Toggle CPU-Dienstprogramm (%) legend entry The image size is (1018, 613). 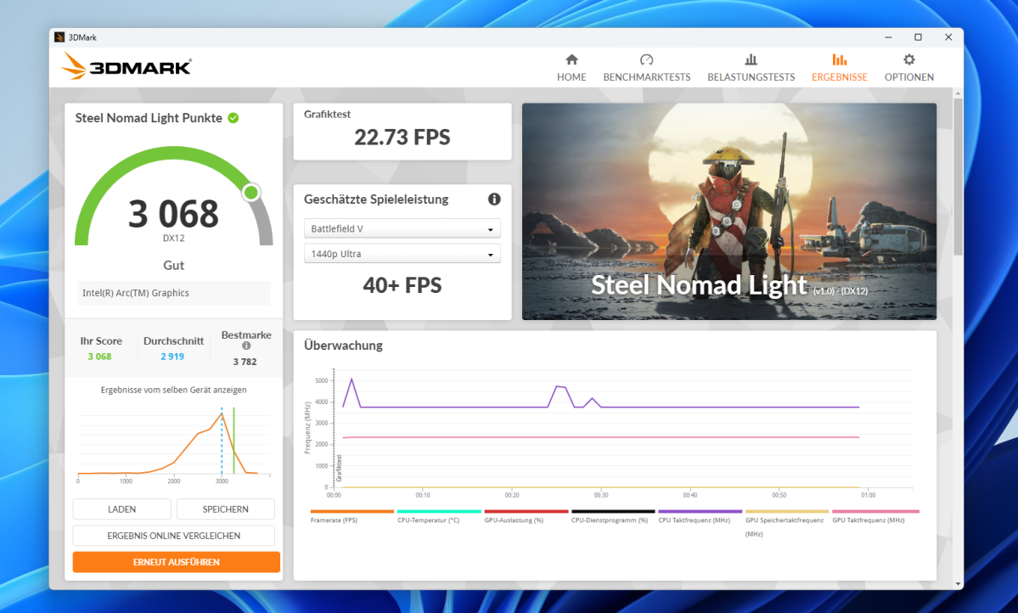[613, 516]
